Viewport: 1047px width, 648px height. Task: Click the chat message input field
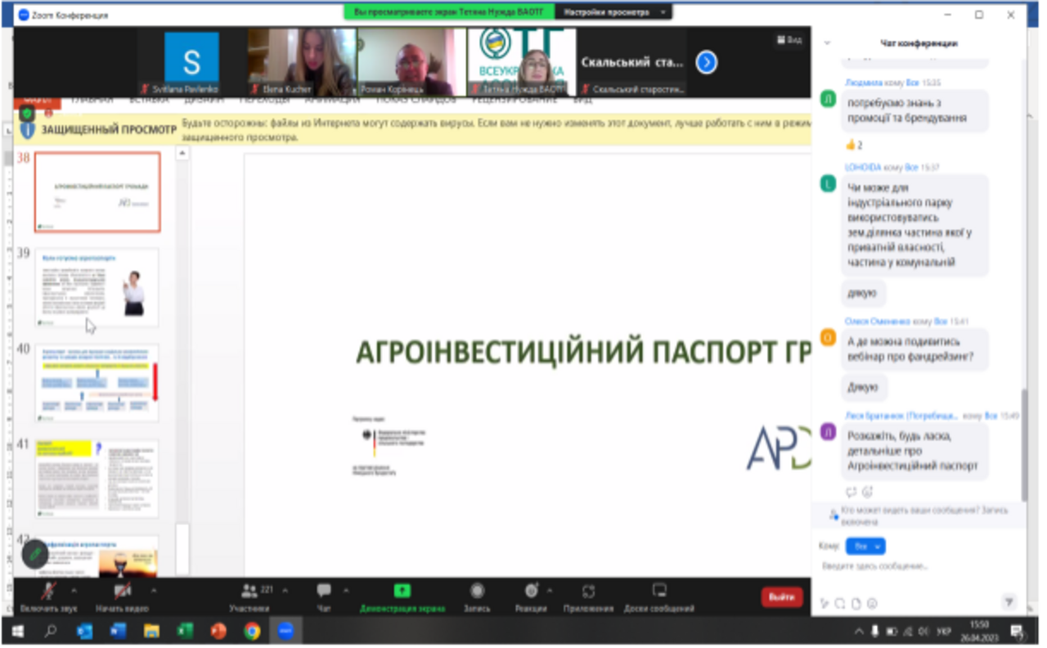908,566
